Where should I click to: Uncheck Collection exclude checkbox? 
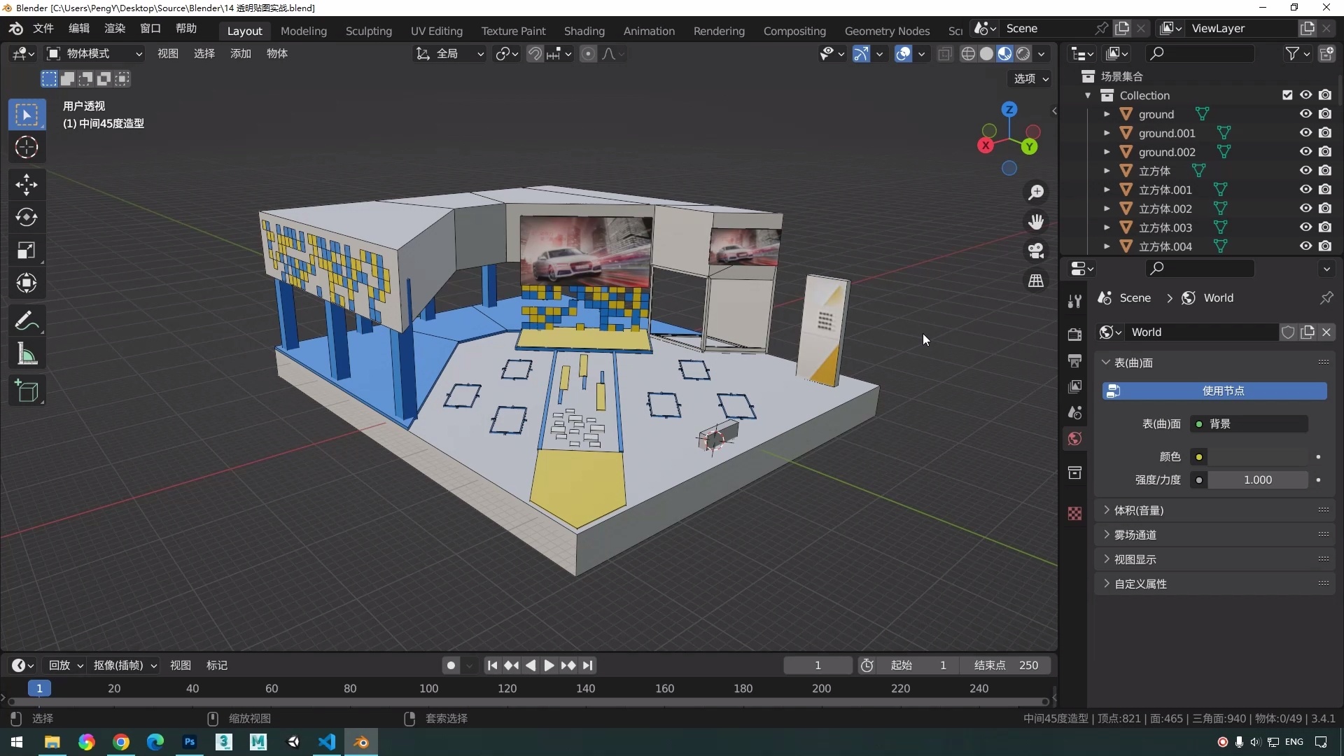click(x=1287, y=95)
